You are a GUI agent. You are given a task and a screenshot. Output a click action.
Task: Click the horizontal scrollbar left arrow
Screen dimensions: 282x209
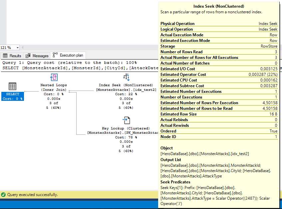[23, 48]
